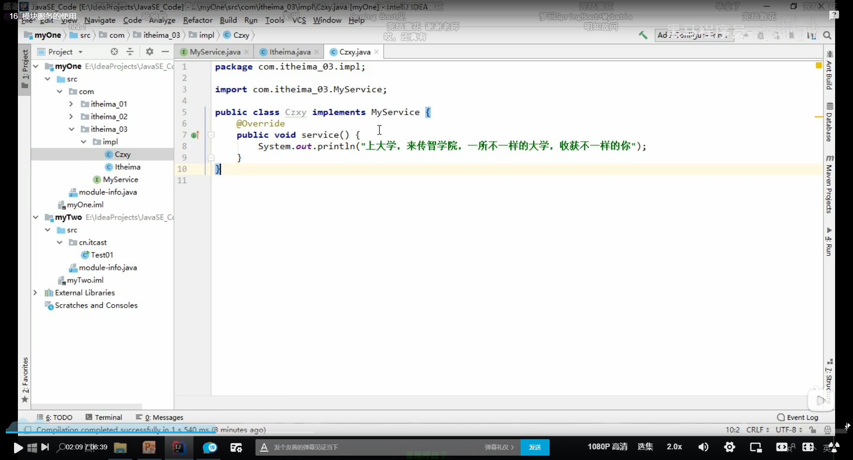Click the Collapse All icon in Project panel
This screenshot has height=460, width=853.
coord(130,52)
